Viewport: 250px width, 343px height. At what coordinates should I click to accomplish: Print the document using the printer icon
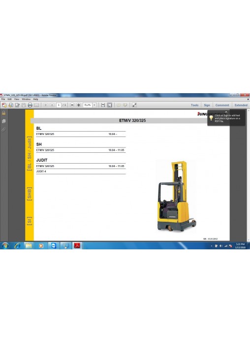click(x=30, y=105)
